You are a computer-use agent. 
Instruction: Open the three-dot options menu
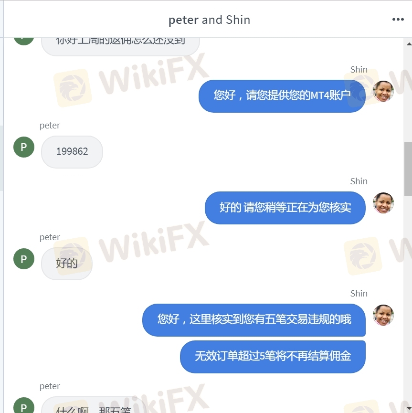pos(398,19)
